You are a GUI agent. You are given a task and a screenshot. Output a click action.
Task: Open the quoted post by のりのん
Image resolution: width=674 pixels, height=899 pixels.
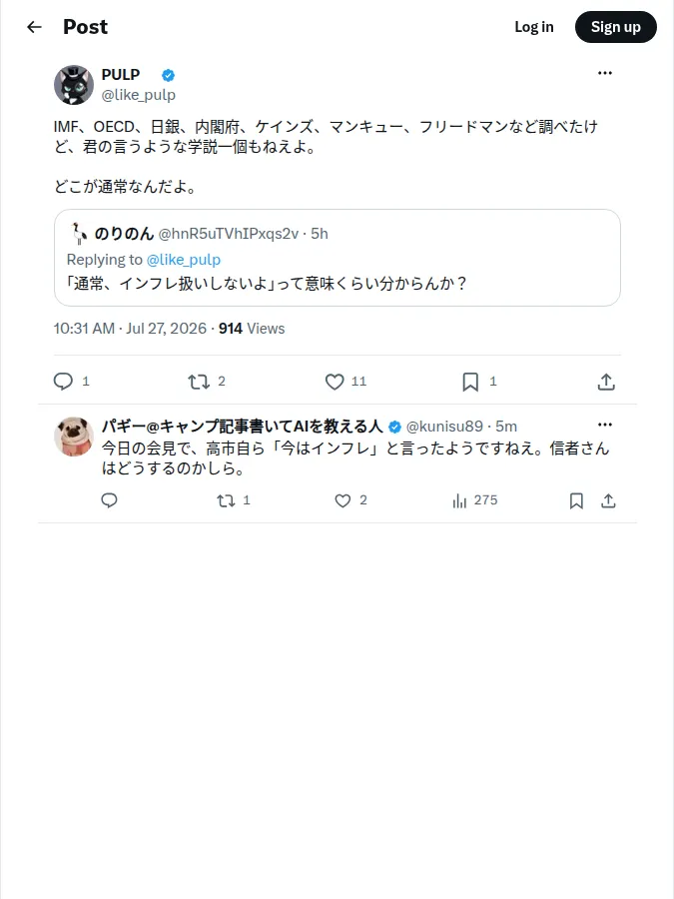tap(337, 258)
